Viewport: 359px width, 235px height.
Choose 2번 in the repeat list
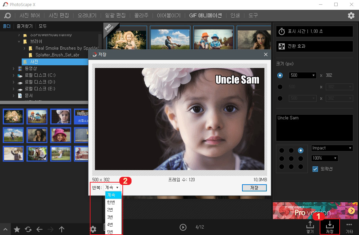(x=113, y=210)
